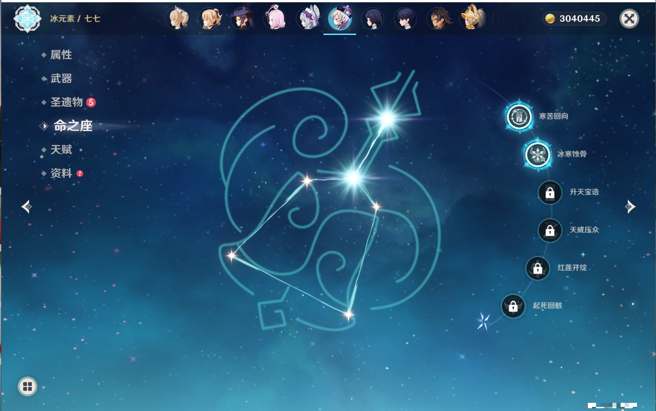Click the red exclamation badge beside 资料
656x411 pixels.
pos(80,173)
